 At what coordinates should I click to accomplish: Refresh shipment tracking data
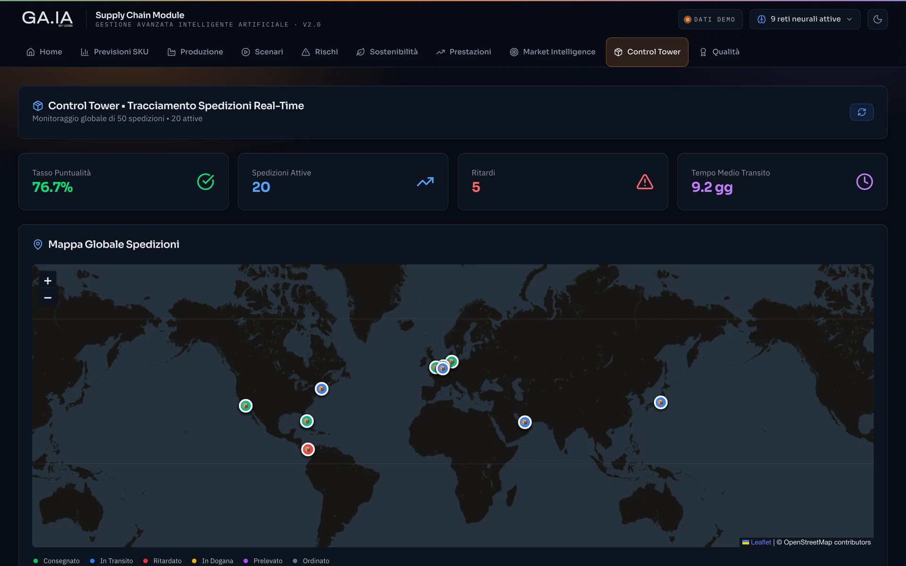pyautogui.click(x=862, y=112)
